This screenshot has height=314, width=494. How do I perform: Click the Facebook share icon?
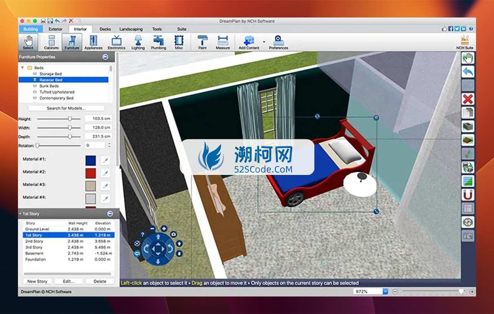450,29
